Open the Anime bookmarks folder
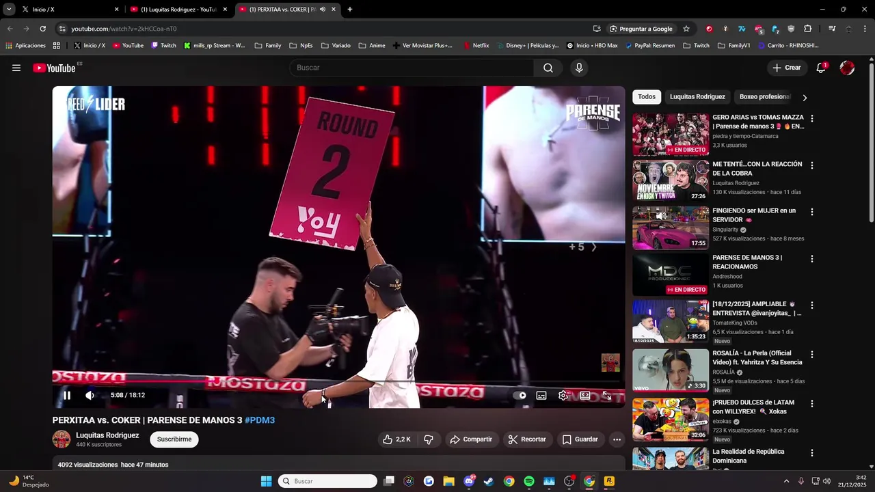Screen dimensions: 875x492 click(372, 46)
